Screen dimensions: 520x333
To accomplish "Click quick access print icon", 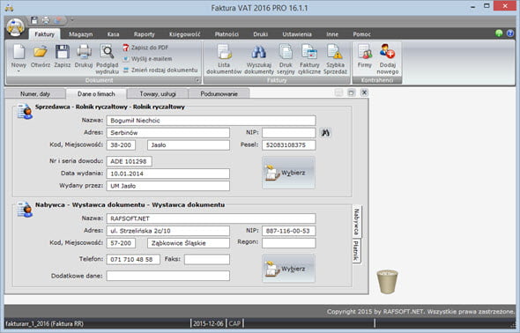I will click(x=46, y=20).
